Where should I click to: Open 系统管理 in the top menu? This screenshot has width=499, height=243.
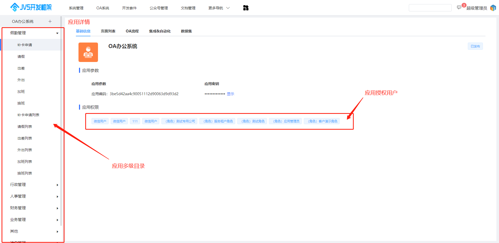click(76, 8)
